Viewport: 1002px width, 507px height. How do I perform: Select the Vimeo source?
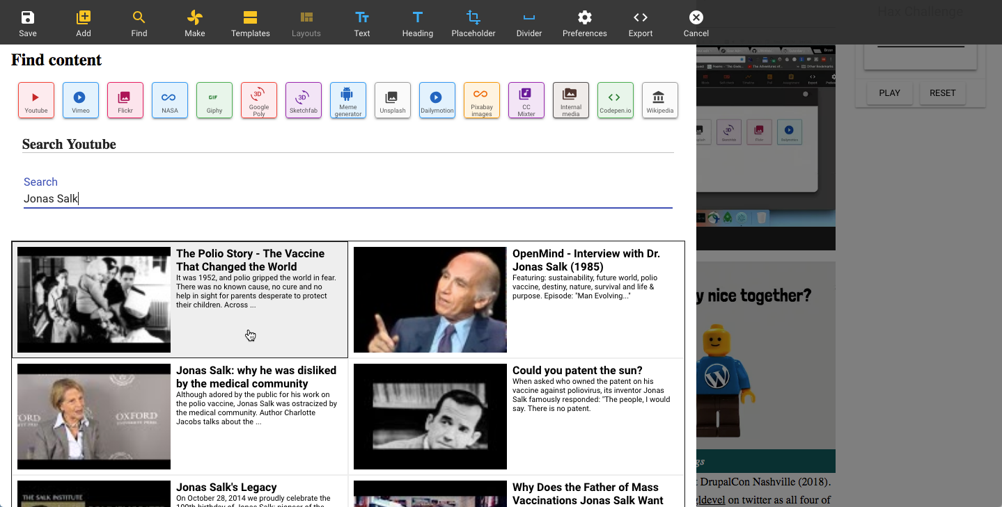(x=81, y=100)
